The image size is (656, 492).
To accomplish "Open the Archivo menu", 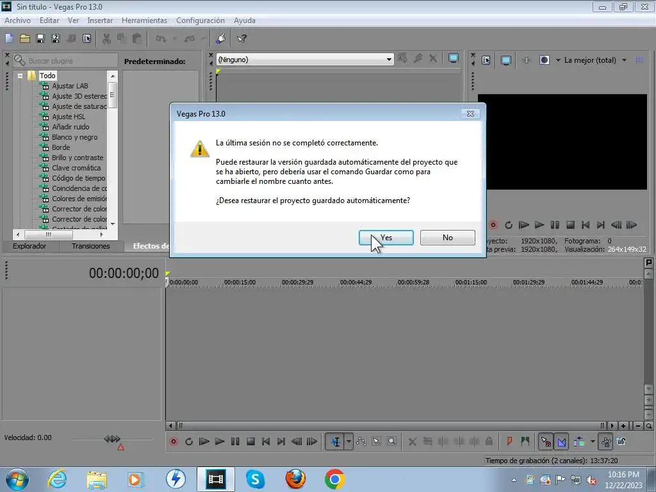I will tap(17, 20).
